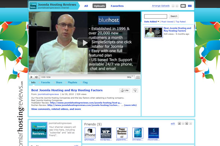Open the 360p quality selector

click(x=130, y=77)
